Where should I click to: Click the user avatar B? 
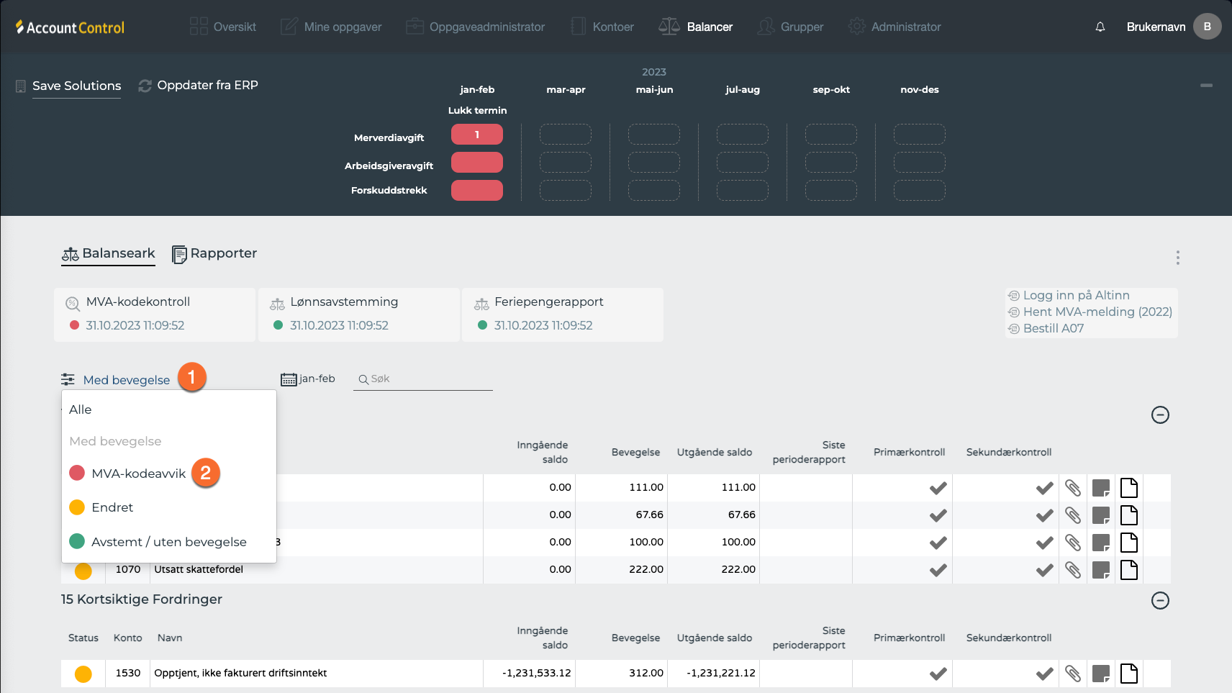(1207, 27)
